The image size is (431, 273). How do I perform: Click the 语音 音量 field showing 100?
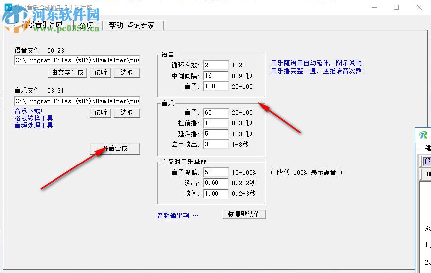(216, 86)
